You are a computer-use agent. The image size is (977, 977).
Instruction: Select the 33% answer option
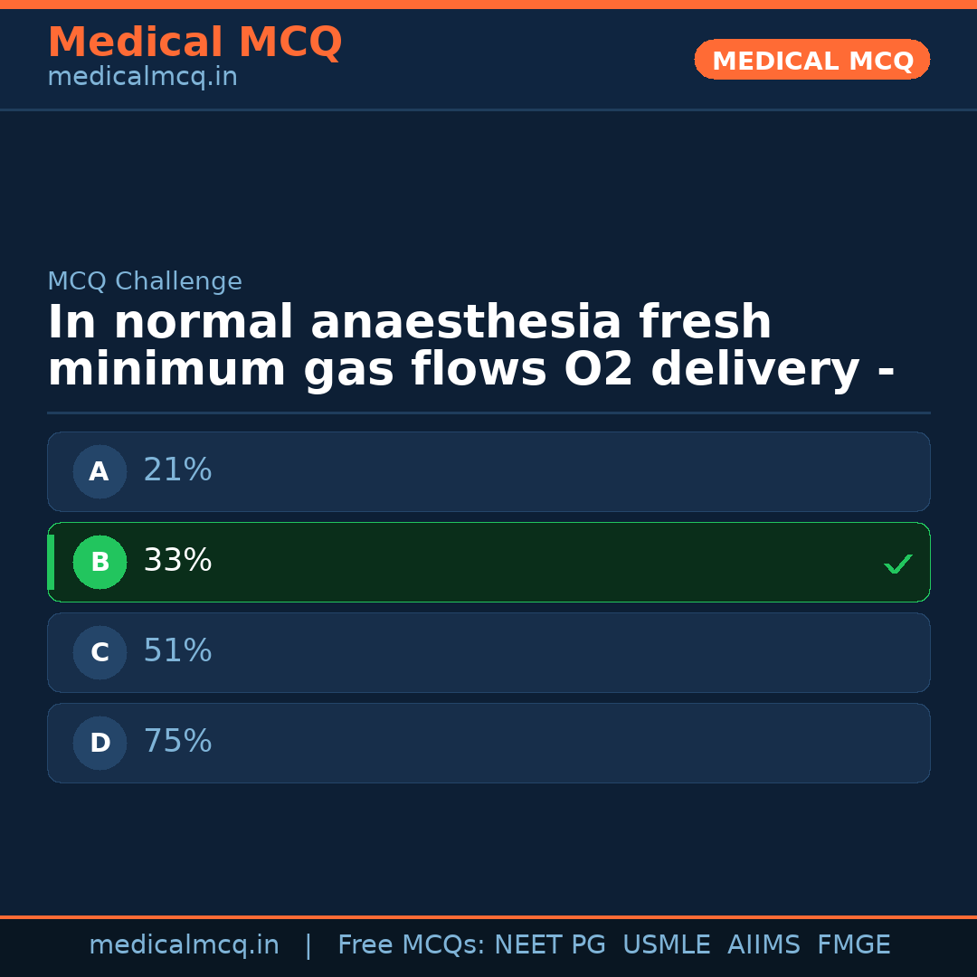(488, 562)
